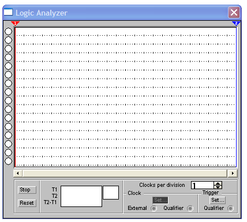Decrease clocks per division with down arrow

218,187
